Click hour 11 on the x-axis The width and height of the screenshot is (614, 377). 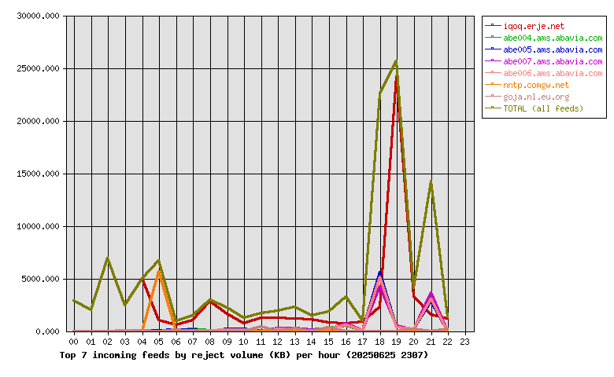pyautogui.click(x=261, y=342)
